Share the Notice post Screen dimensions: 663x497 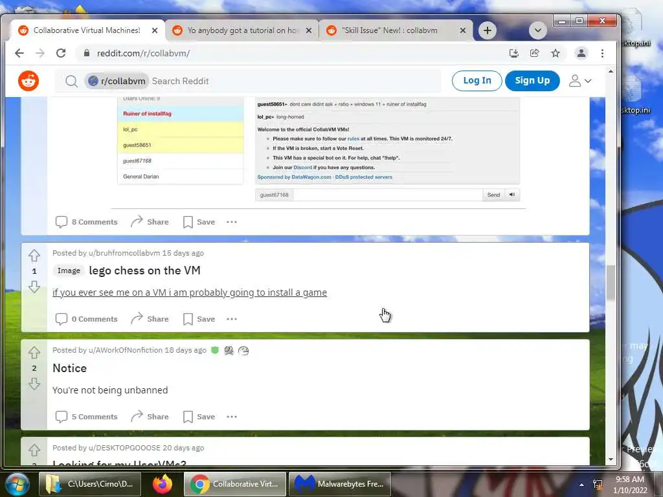pos(150,417)
